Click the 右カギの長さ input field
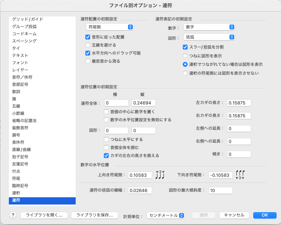 click(x=239, y=116)
